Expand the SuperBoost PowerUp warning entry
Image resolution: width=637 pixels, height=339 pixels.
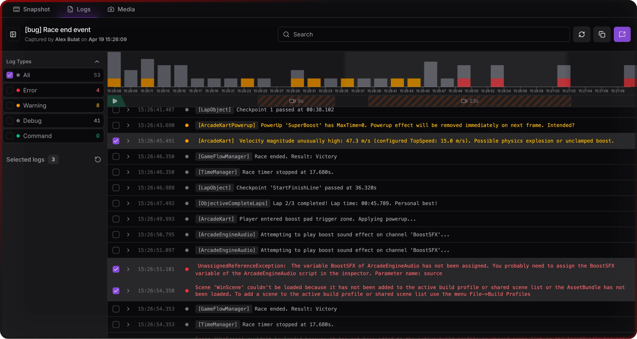(x=128, y=125)
